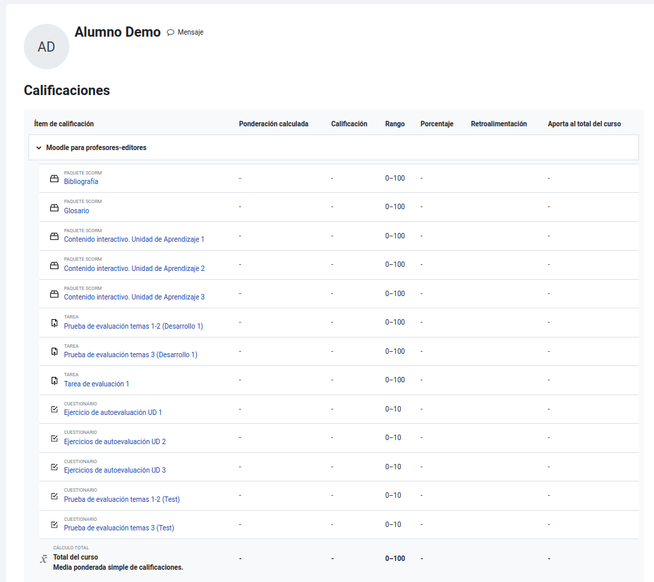Screen dimensions: 654x582
Task: Click the mean symbol icon beside Total del curso
Action: click(x=43, y=559)
